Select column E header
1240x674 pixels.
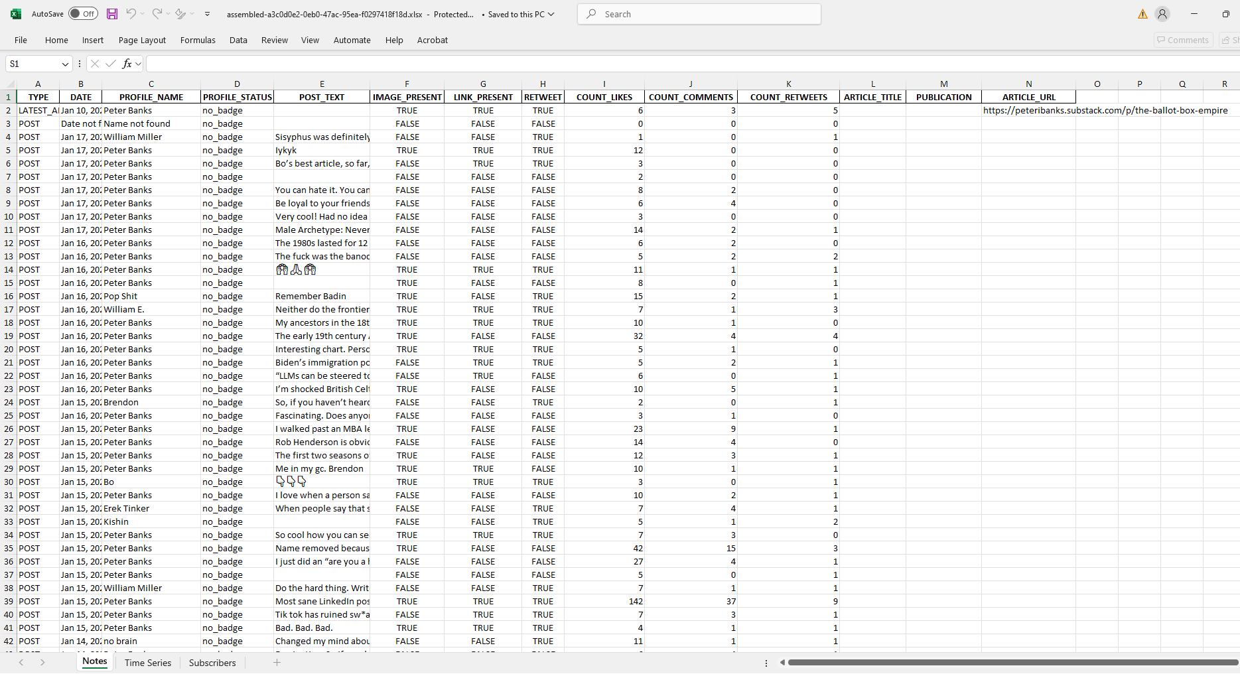click(322, 84)
